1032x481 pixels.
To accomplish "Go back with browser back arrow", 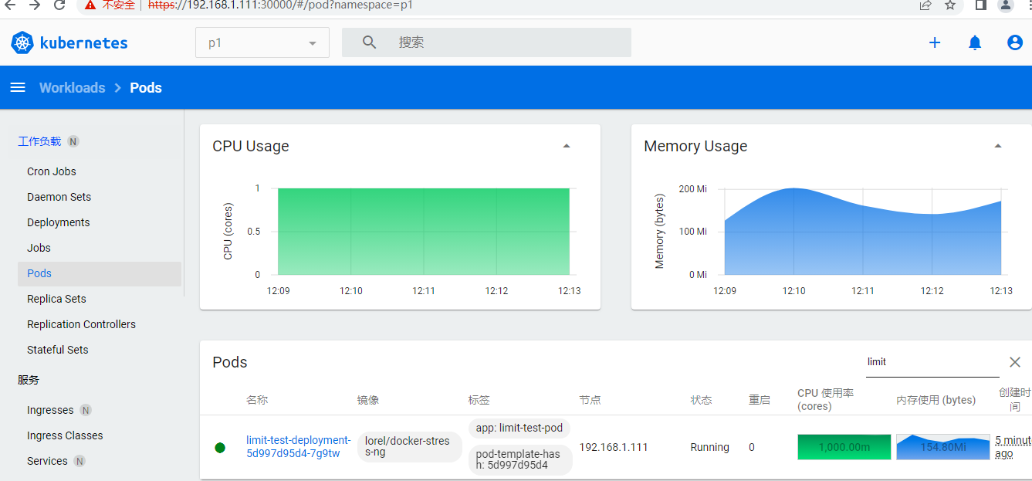I will click(10, 5).
